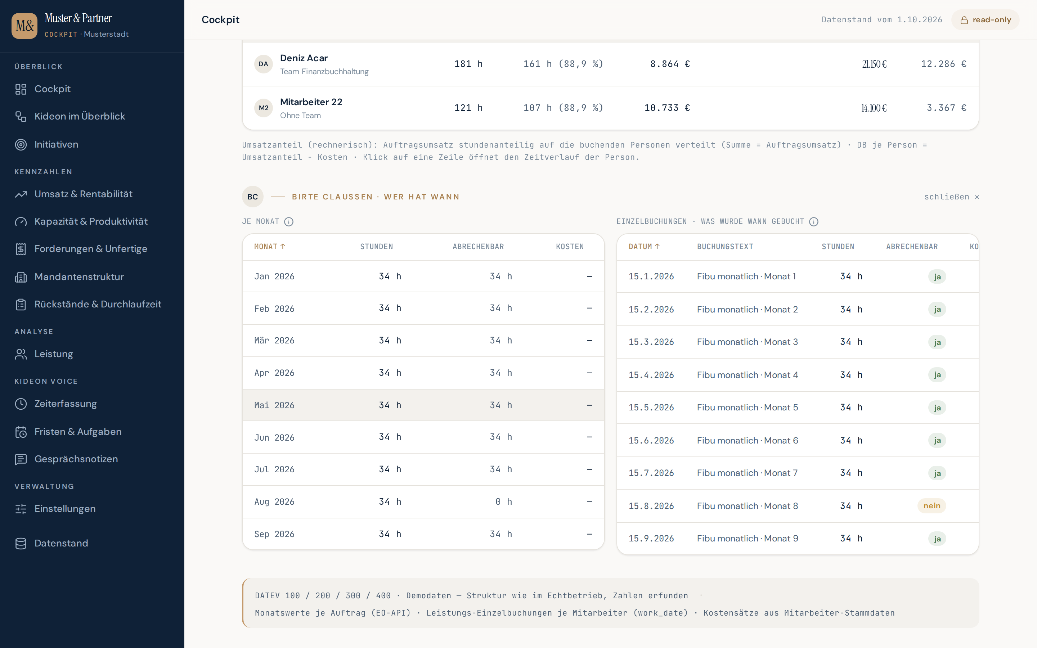Image resolution: width=1037 pixels, height=648 pixels.
Task: Click the info icon next to Je Monat
Action: point(289,221)
